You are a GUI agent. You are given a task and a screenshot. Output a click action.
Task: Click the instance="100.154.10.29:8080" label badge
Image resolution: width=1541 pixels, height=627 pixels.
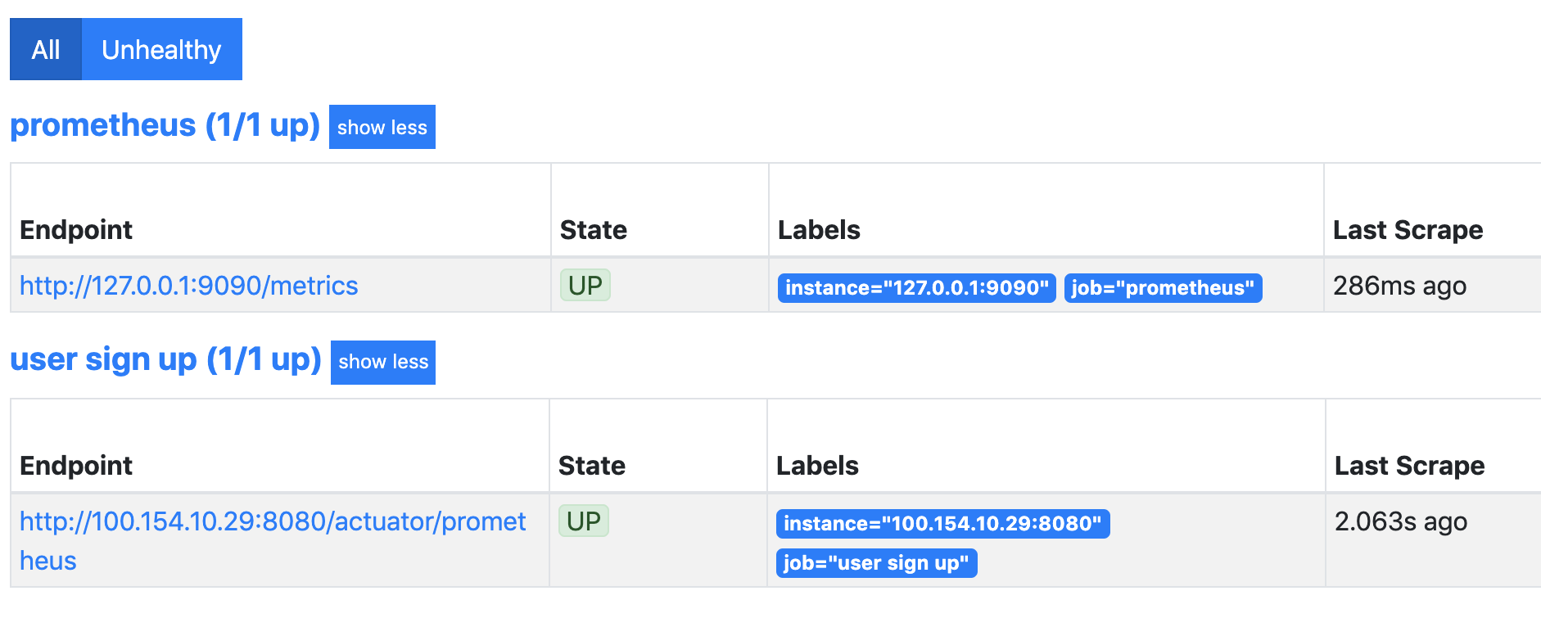pos(942,524)
